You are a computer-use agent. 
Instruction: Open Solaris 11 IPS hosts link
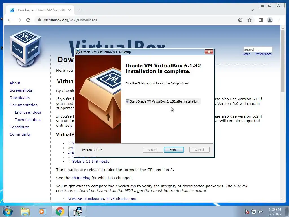(x=91, y=161)
